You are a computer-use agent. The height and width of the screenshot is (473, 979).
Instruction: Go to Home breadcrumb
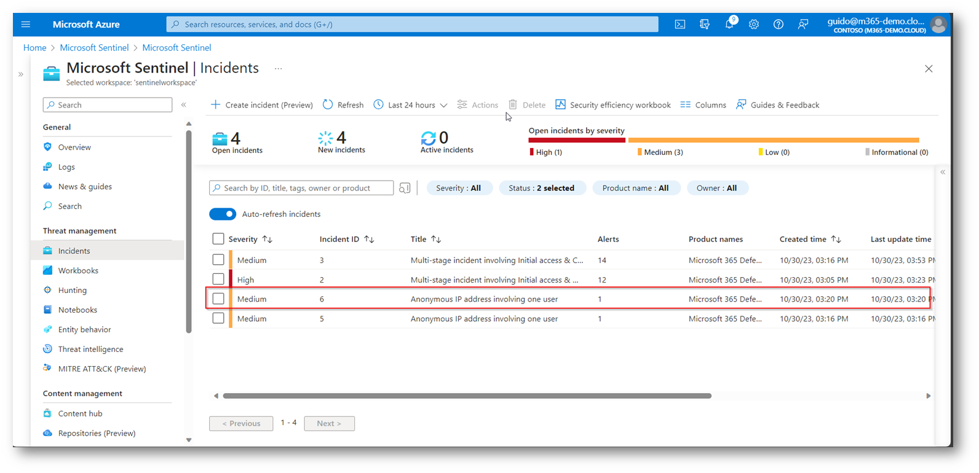point(35,48)
